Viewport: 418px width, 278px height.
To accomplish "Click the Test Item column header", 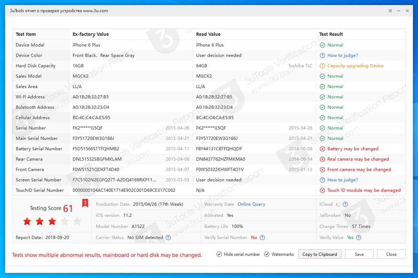I will 26,34.
